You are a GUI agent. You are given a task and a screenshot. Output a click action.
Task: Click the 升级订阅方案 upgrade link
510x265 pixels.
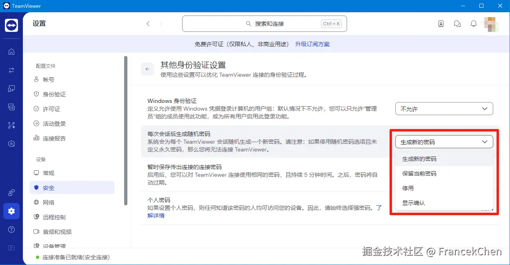tap(312, 44)
